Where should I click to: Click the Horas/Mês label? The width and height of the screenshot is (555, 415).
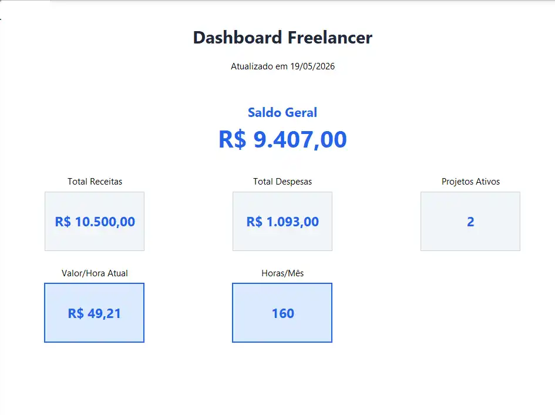(282, 273)
